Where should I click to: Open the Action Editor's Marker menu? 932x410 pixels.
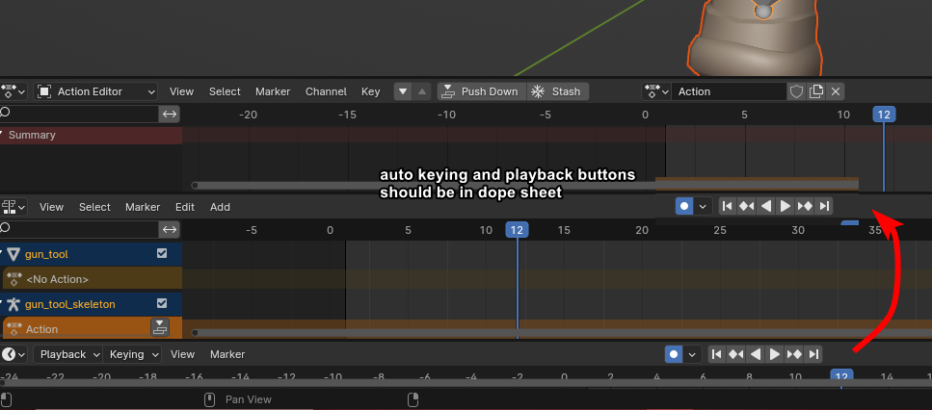pyautogui.click(x=273, y=91)
